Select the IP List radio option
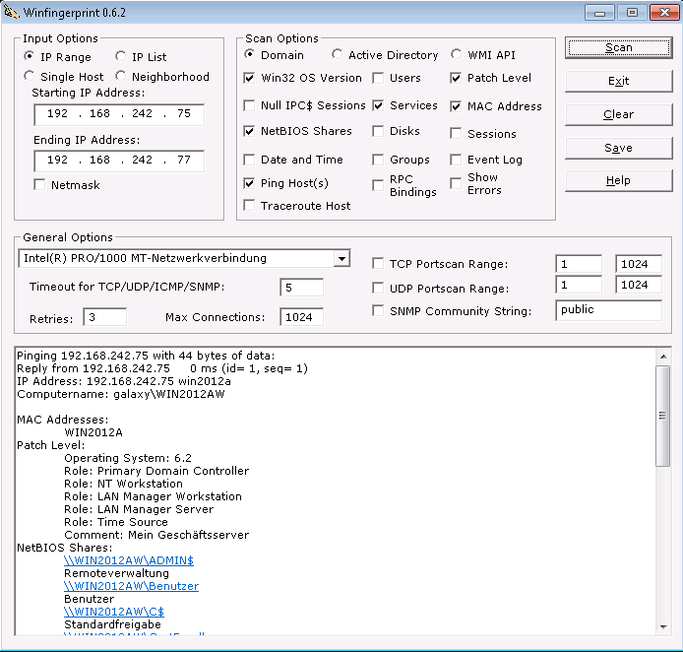The image size is (683, 652). coord(122,57)
